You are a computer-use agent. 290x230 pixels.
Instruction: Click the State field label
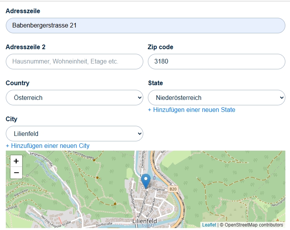click(x=155, y=83)
